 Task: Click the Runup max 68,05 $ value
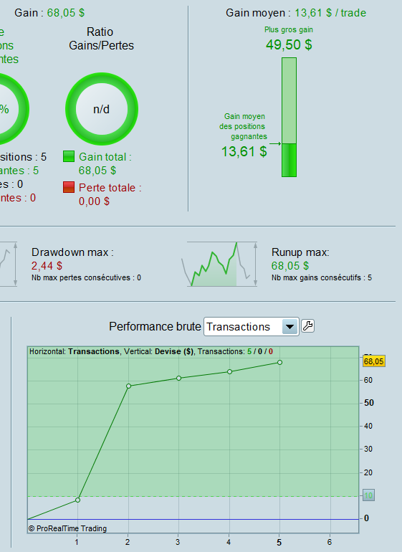pyautogui.click(x=290, y=266)
